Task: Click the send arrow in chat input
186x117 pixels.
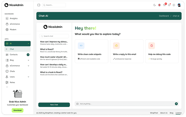Action: pos(176,104)
